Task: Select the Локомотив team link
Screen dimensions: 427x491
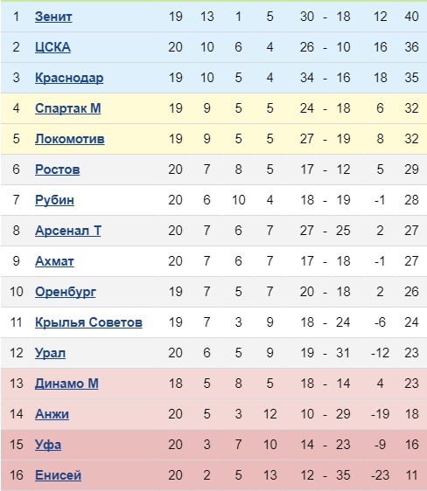Action: point(70,139)
